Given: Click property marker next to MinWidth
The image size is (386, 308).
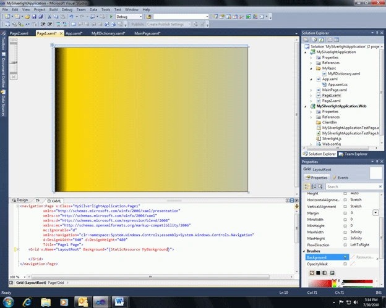Looking at the screenshot, I should 345,219.
